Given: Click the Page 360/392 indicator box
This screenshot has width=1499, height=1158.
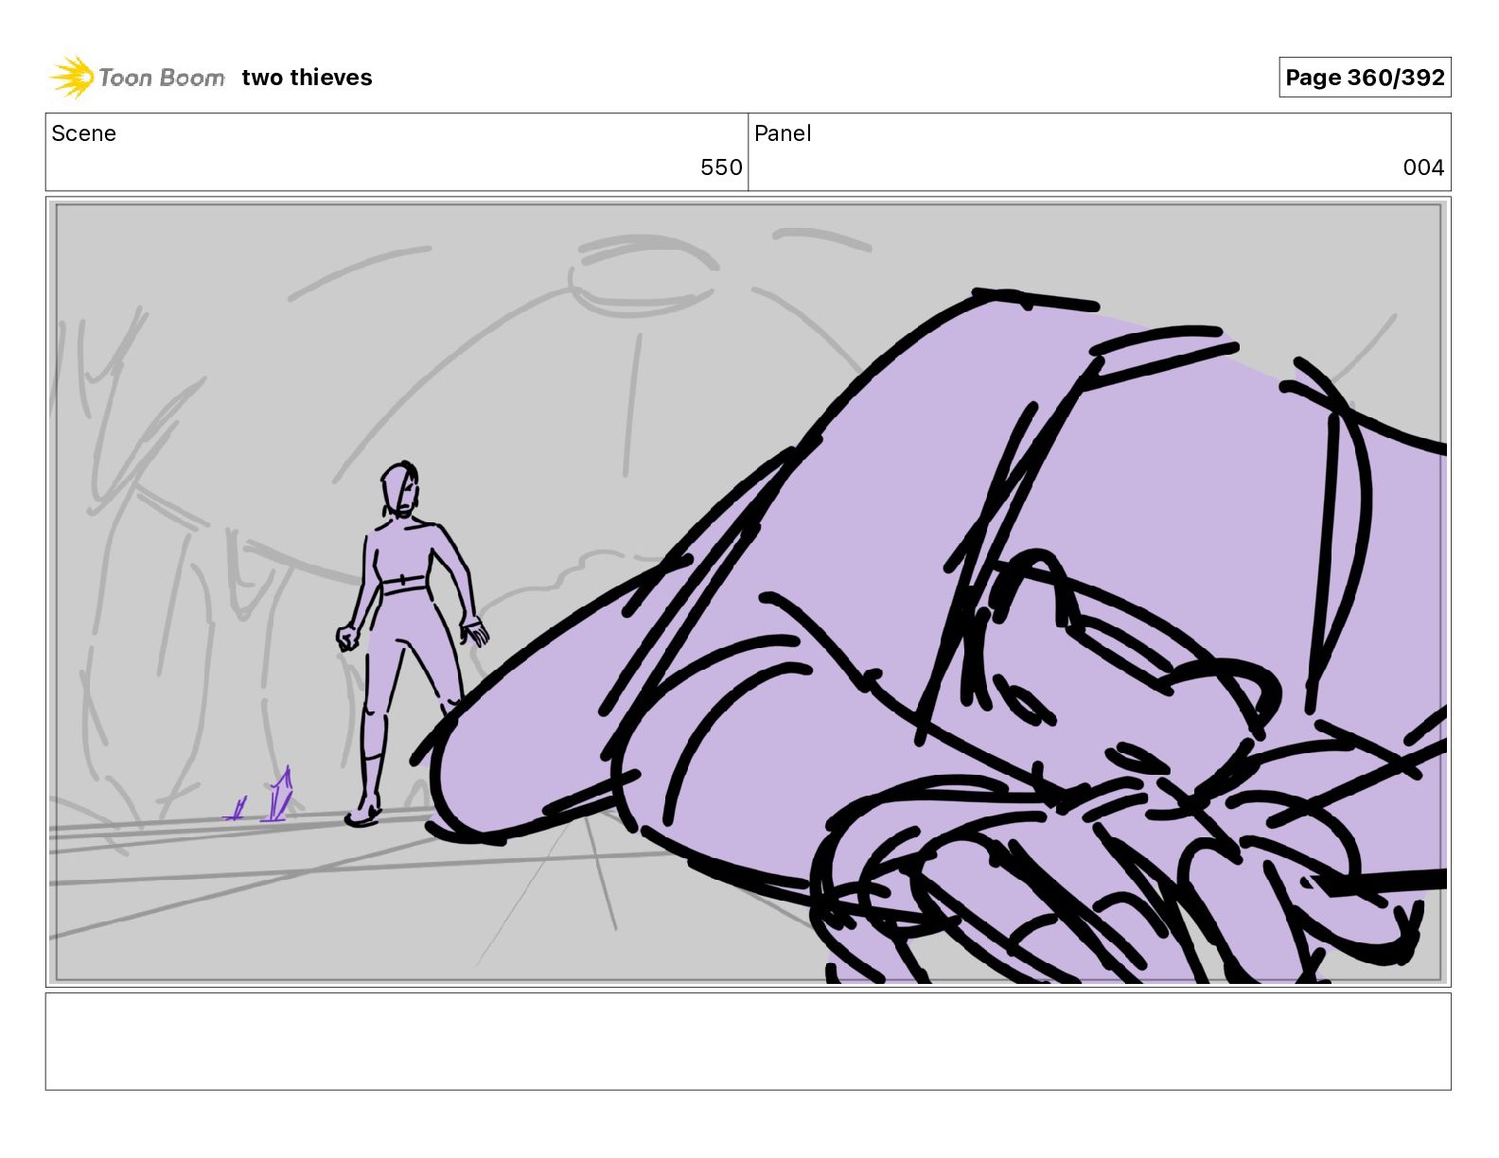Looking at the screenshot, I should tap(1365, 78).
